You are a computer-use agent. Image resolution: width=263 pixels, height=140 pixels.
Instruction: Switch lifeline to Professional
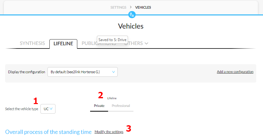click(121, 106)
